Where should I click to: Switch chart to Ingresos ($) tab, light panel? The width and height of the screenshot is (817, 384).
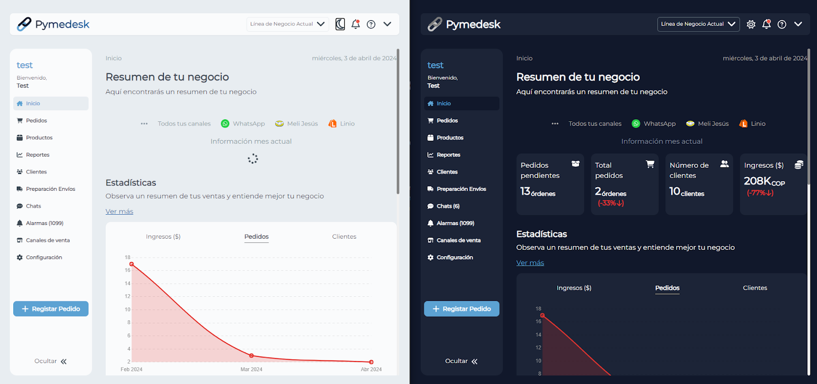pyautogui.click(x=163, y=237)
